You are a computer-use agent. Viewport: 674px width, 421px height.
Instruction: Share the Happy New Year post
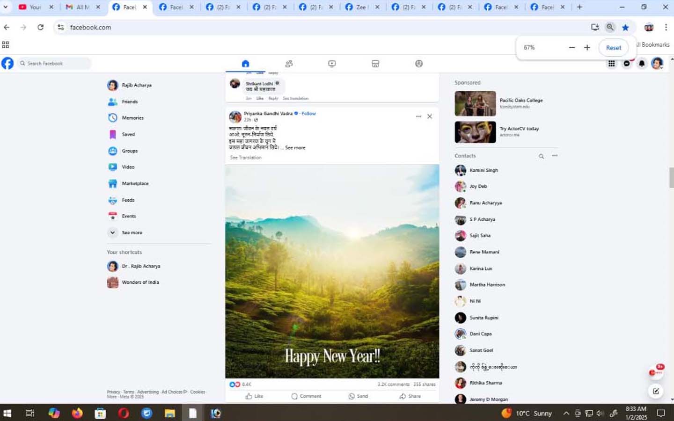pos(410,396)
